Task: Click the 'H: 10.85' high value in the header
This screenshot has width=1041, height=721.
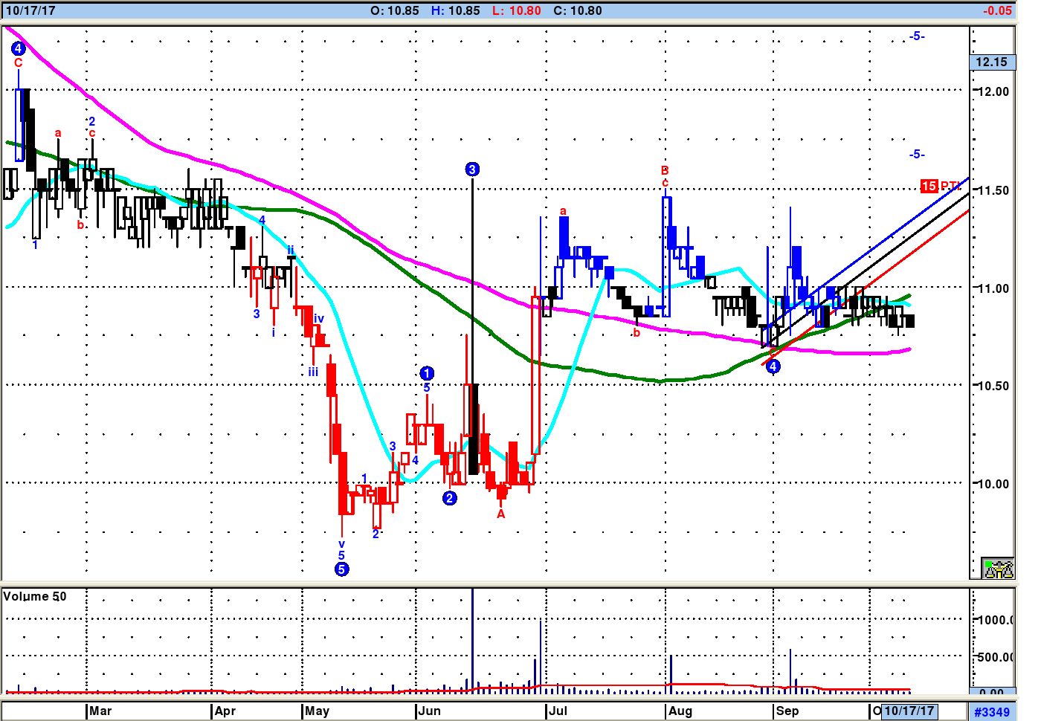Action: pos(456,10)
